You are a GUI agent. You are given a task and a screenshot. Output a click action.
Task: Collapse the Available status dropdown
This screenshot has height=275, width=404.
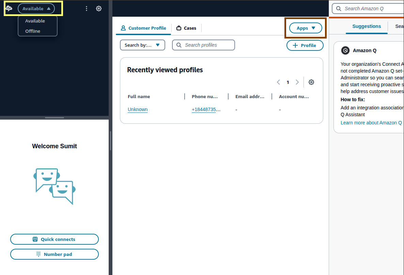click(36, 9)
